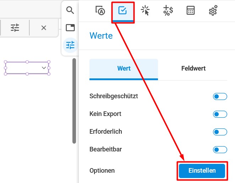Open the panel layout icon in sidebar
This screenshot has width=235, height=183.
pos(70,28)
